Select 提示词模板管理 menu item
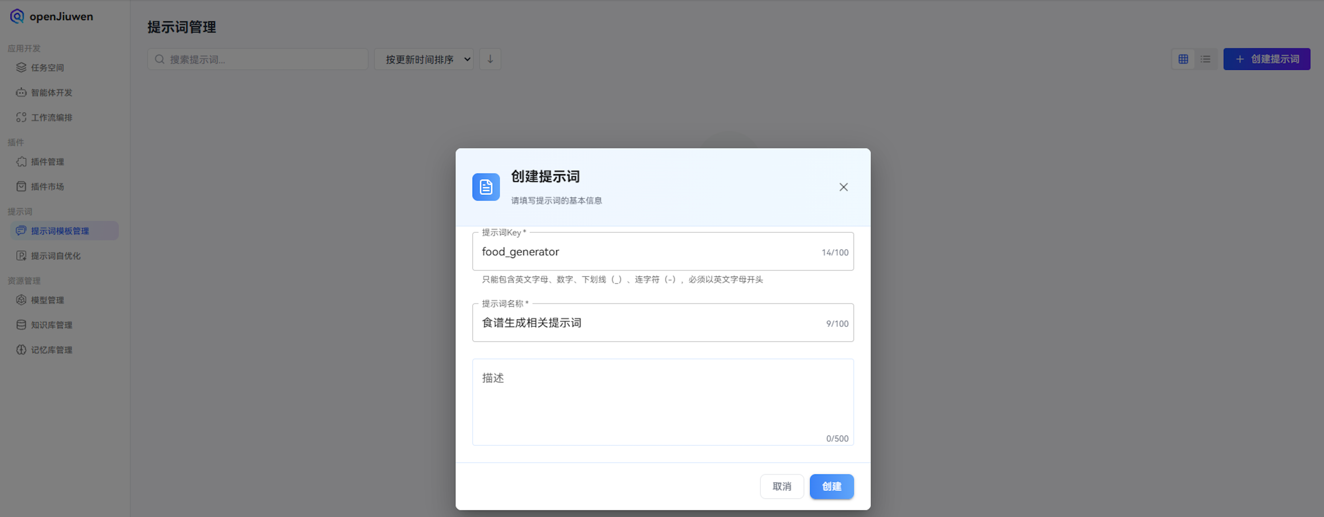This screenshot has height=517, width=1324. pyautogui.click(x=59, y=230)
